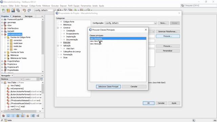
Task: Select the Web Start category
Action: 70,48
